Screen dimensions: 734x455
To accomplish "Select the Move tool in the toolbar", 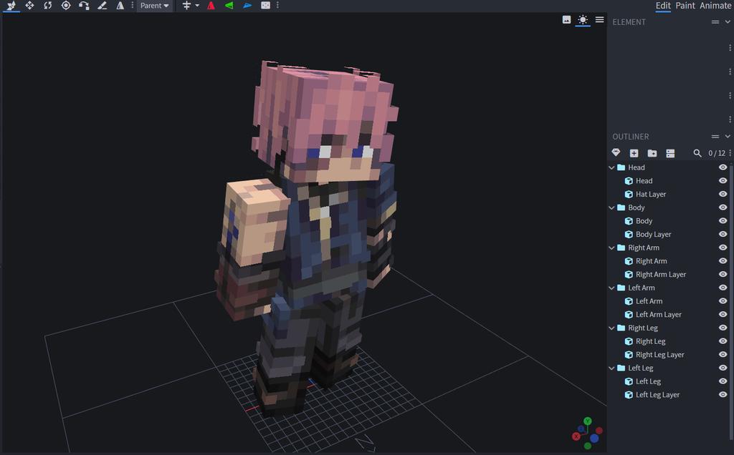I will [x=11, y=6].
